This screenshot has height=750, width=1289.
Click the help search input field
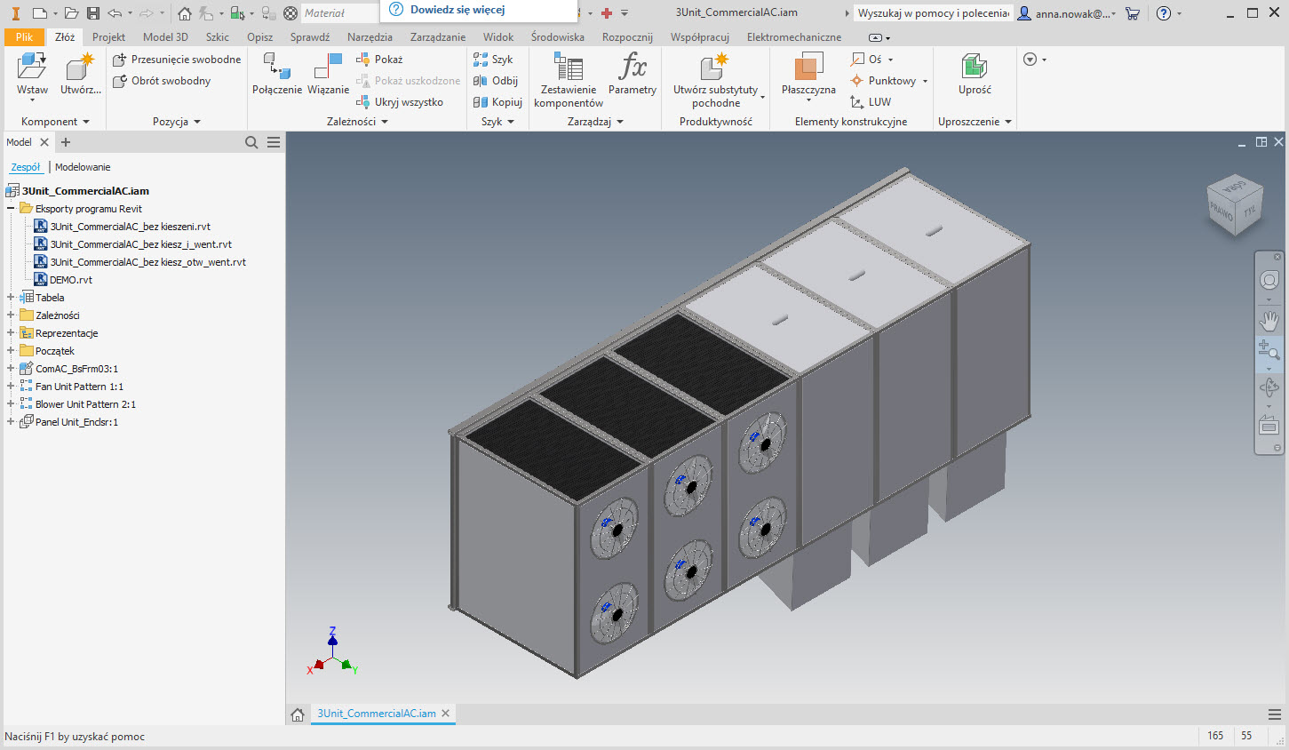tap(932, 13)
